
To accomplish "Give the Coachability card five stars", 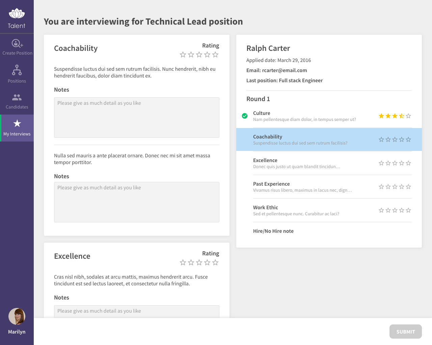I will [215, 55].
